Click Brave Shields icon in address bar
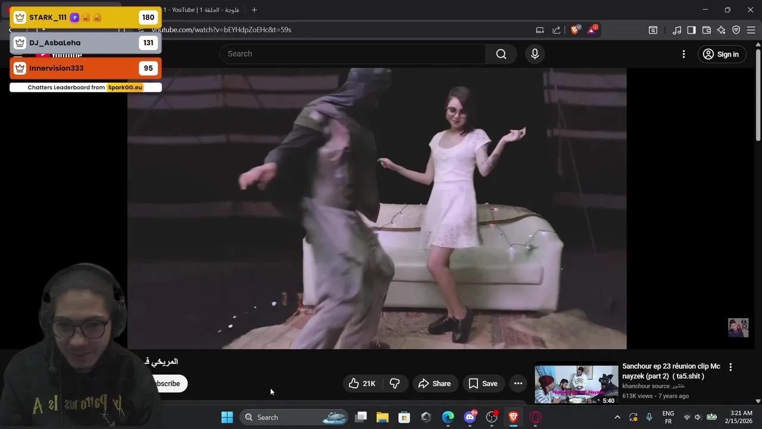Screen dimensions: 762x429 575,30
